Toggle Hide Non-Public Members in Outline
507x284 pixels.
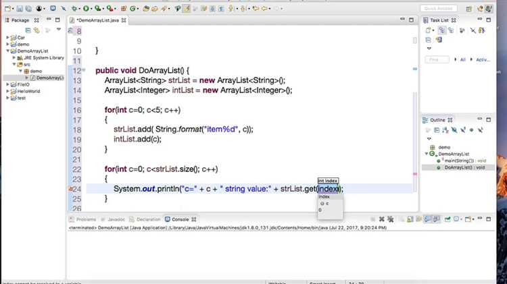click(471, 130)
